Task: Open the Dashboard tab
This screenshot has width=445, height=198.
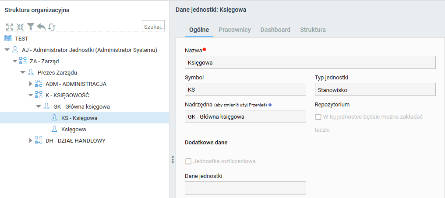Action: point(275,30)
